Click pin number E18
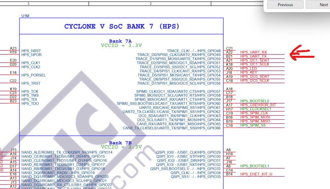Viewport: 330px width, 189px height. click(x=13, y=73)
